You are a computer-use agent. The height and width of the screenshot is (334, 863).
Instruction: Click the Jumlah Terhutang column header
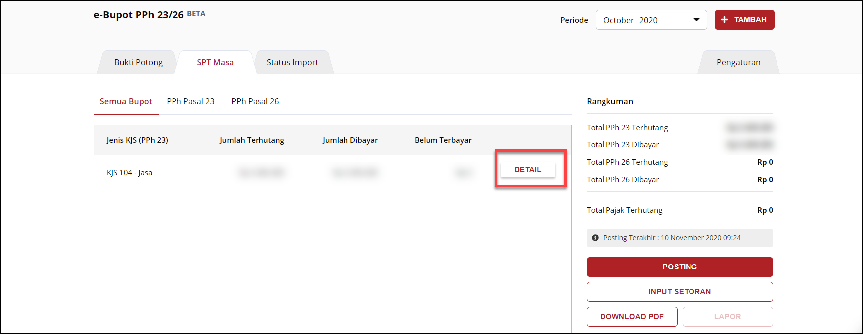252,140
